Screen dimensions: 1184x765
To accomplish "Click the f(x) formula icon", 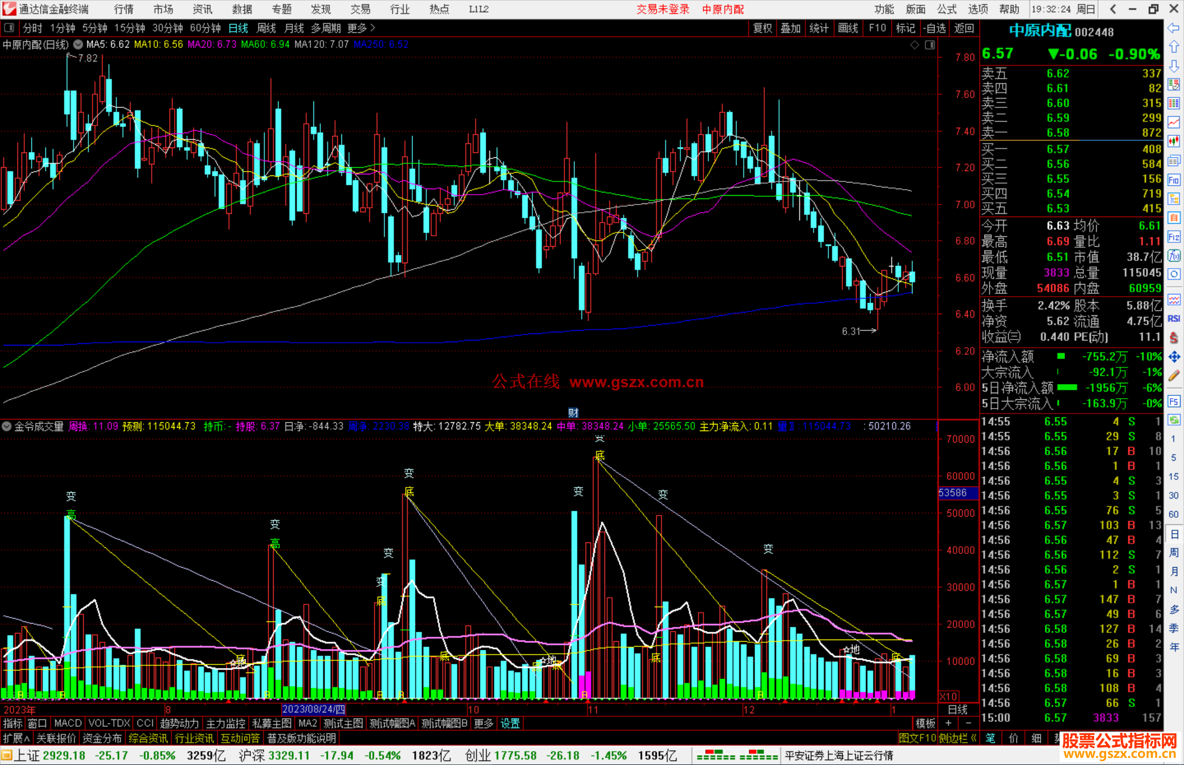I will (1174, 256).
